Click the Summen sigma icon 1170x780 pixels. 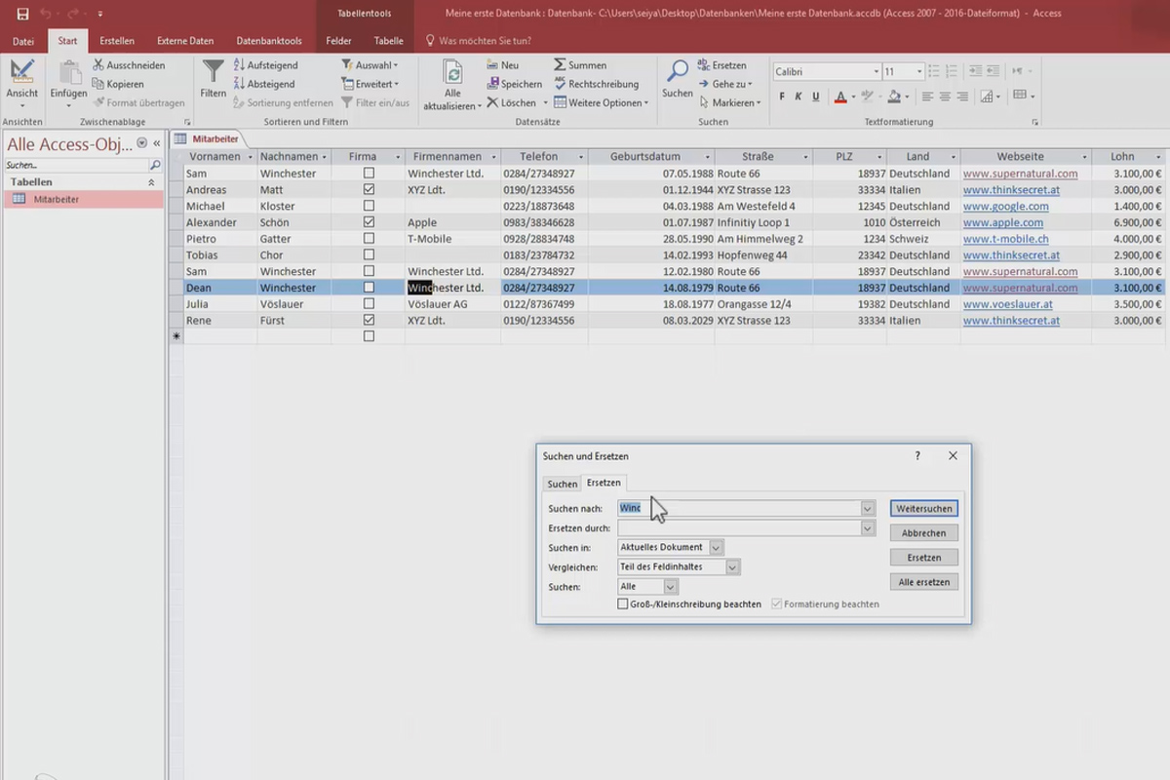click(560, 65)
